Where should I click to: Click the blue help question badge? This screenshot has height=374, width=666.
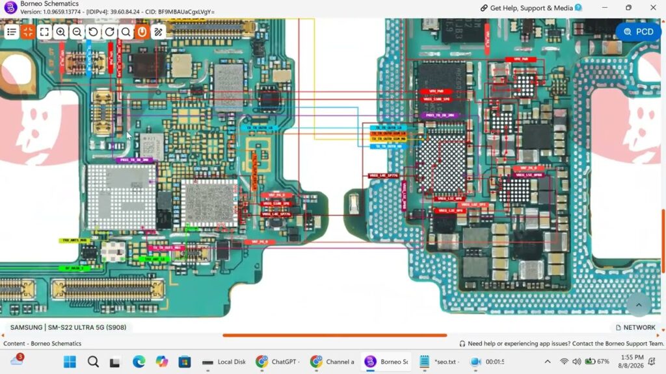(578, 7)
